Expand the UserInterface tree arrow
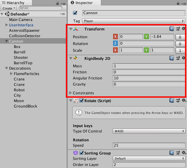This screenshot has width=187, height=168. (6, 25)
